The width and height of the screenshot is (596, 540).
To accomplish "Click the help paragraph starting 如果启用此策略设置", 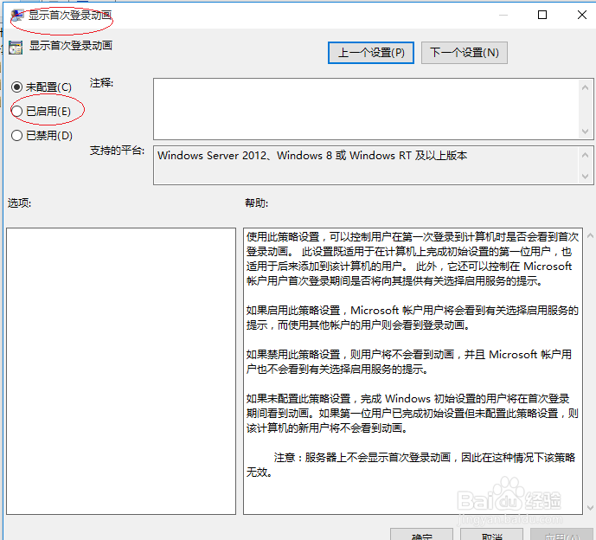I will [x=413, y=318].
